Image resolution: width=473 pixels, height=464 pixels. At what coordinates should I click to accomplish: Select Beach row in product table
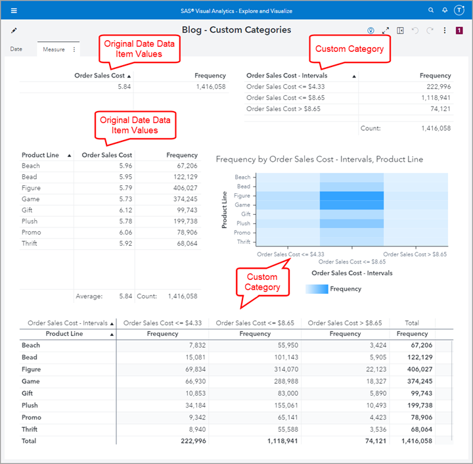point(110,166)
